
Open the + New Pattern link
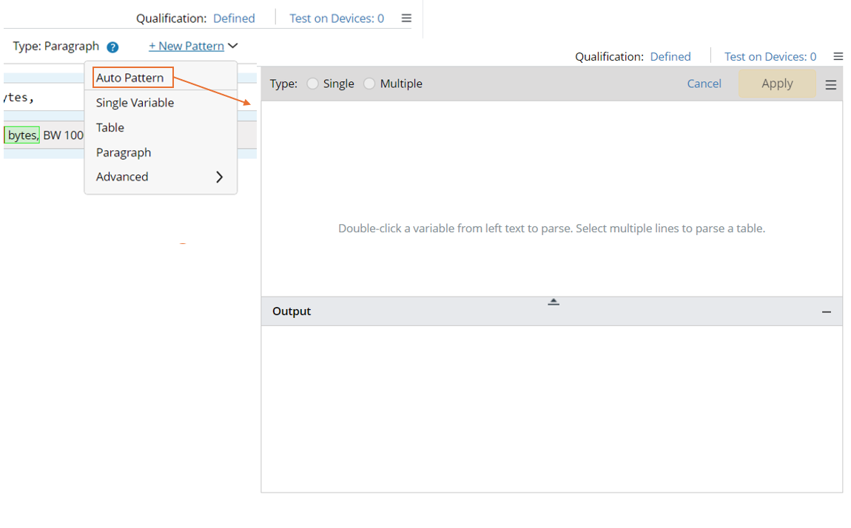pyautogui.click(x=186, y=46)
